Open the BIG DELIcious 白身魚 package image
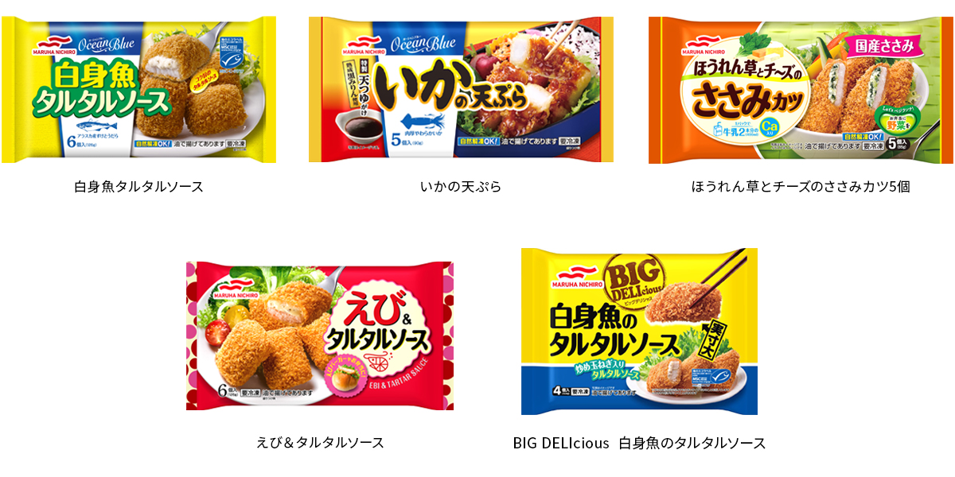The height and width of the screenshot is (477, 955). tap(639, 332)
